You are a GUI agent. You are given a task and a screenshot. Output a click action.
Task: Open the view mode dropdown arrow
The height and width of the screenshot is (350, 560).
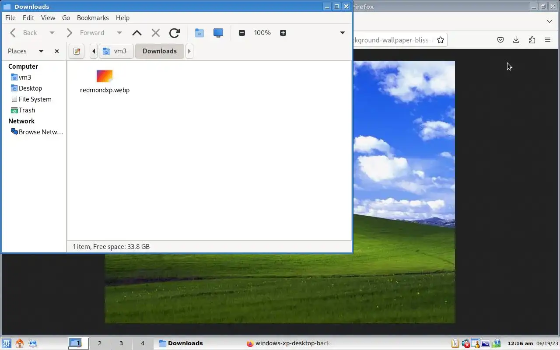point(343,33)
